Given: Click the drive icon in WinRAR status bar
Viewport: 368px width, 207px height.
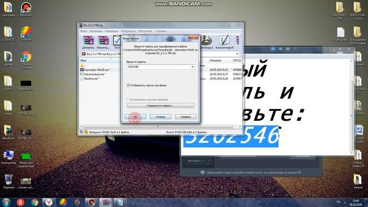Looking at the screenshot, I should (81, 132).
